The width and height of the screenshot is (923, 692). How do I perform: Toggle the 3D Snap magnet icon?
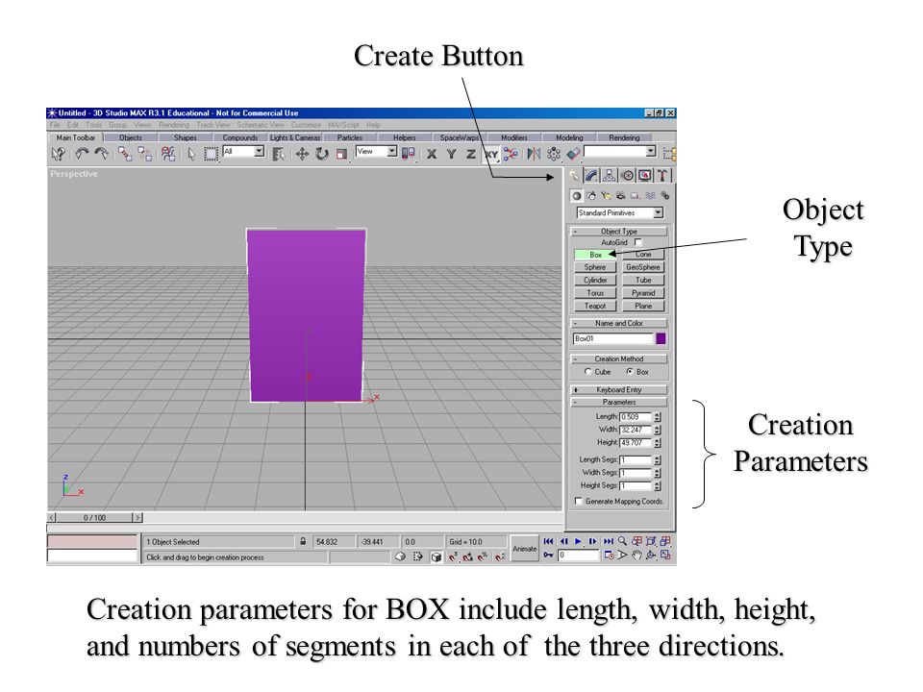tap(452, 556)
